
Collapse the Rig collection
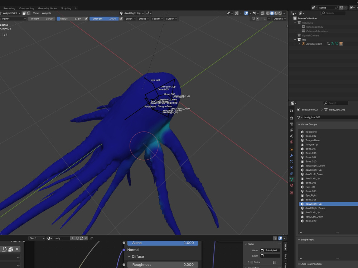click(x=295, y=40)
